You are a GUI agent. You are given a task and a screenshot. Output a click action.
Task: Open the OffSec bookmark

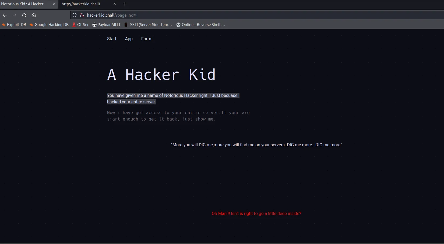click(81, 25)
